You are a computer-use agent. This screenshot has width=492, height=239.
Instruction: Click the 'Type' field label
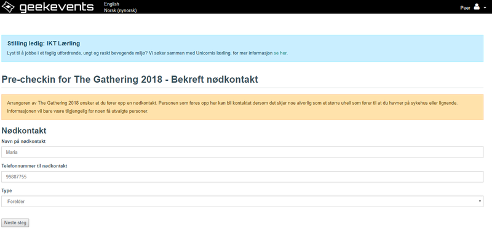pyautogui.click(x=7, y=191)
